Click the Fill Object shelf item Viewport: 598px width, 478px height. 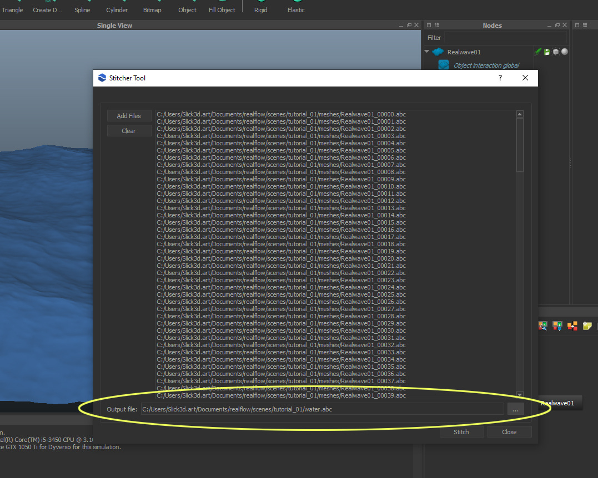[222, 10]
